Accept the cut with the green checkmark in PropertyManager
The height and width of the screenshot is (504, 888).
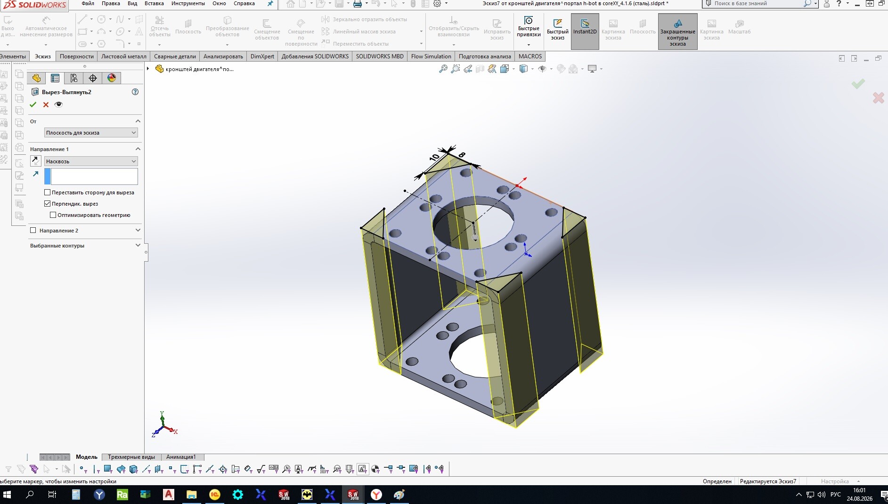[33, 104]
